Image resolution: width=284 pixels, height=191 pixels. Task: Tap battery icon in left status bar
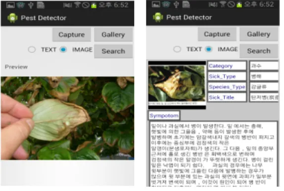(x=94, y=5)
